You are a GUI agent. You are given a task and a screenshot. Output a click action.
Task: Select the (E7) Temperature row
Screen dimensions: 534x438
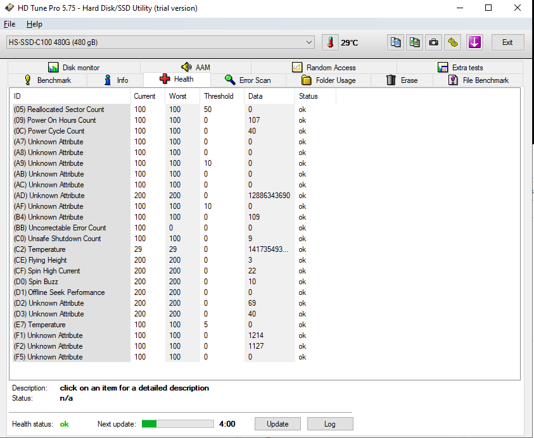tap(173, 325)
